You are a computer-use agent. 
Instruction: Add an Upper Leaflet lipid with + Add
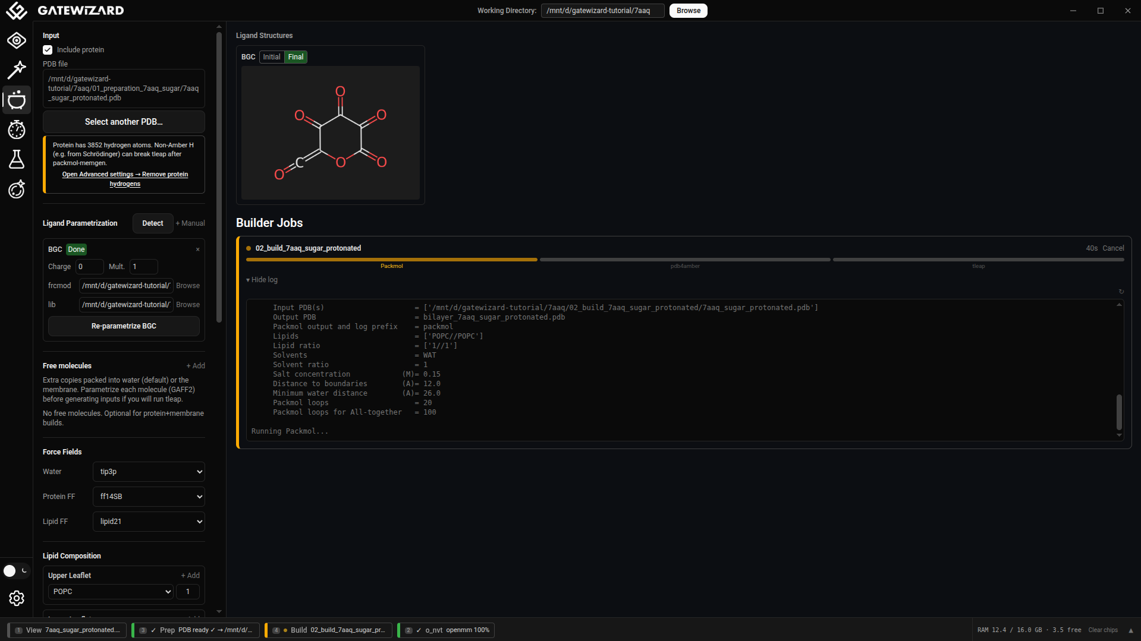(x=190, y=576)
